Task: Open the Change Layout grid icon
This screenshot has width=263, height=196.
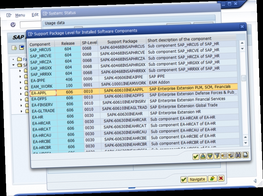Action: pyautogui.click(x=224, y=155)
